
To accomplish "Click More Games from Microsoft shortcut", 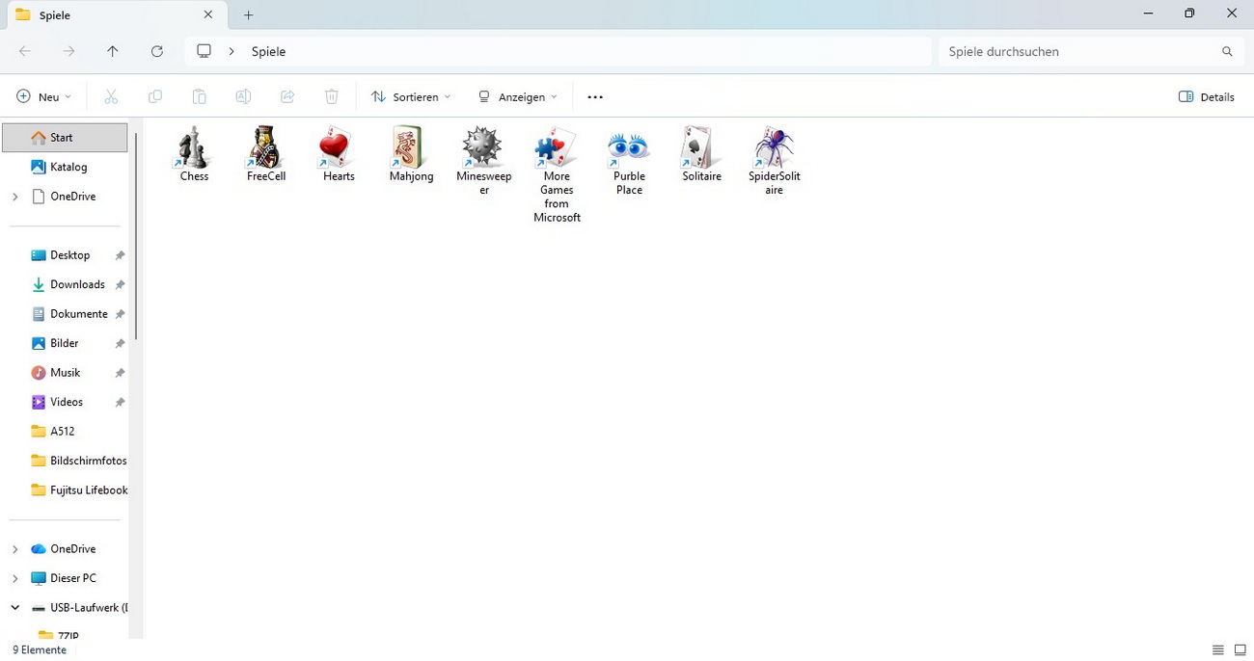I will point(557,148).
